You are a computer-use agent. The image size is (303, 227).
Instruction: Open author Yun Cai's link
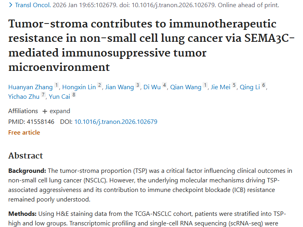click(60, 96)
